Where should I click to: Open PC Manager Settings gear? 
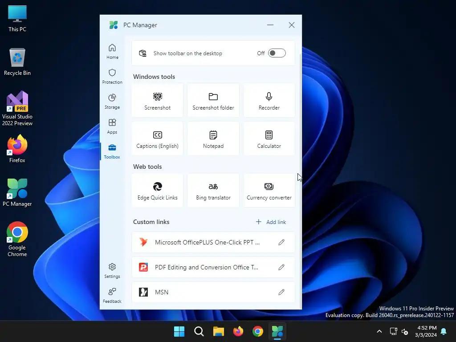[112, 271]
